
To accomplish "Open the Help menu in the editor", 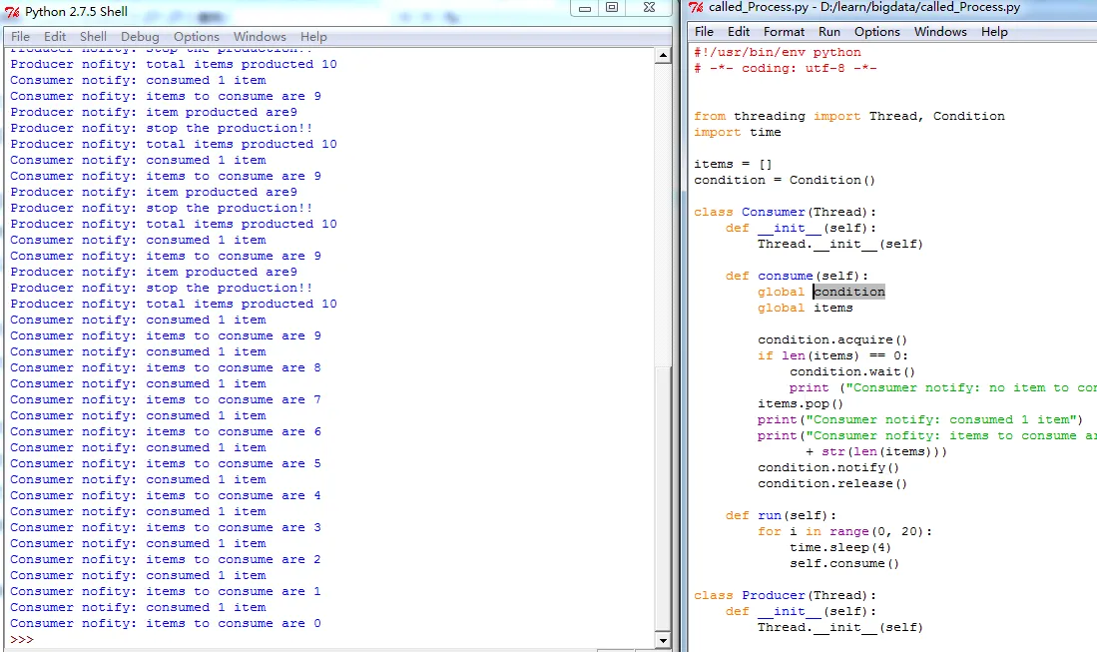I will (x=994, y=32).
